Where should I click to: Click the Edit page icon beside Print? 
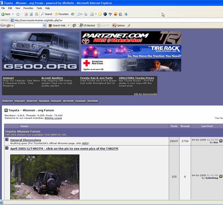click(x=92, y=14)
